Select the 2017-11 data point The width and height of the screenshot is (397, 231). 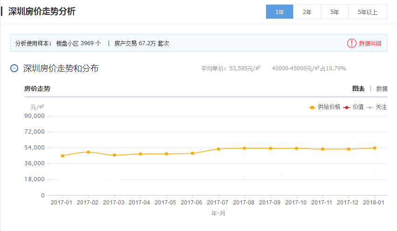point(322,149)
